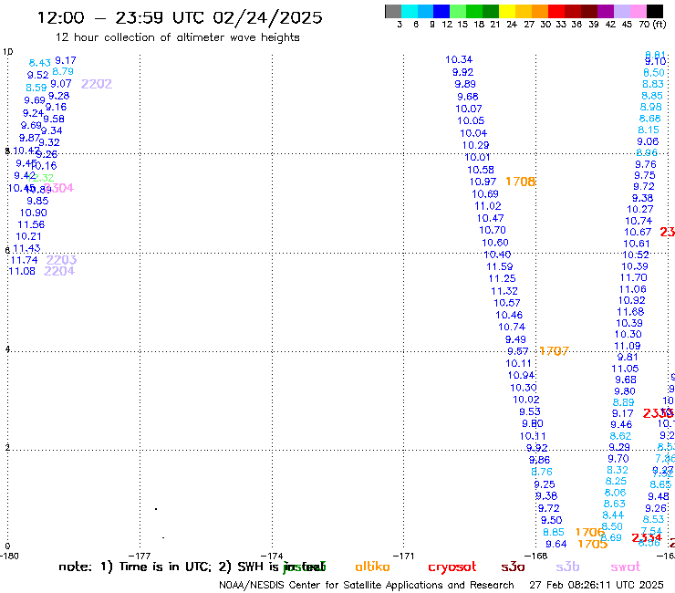Select the orange swatch in the legend bar
This screenshot has height=593, width=675.
540,11
